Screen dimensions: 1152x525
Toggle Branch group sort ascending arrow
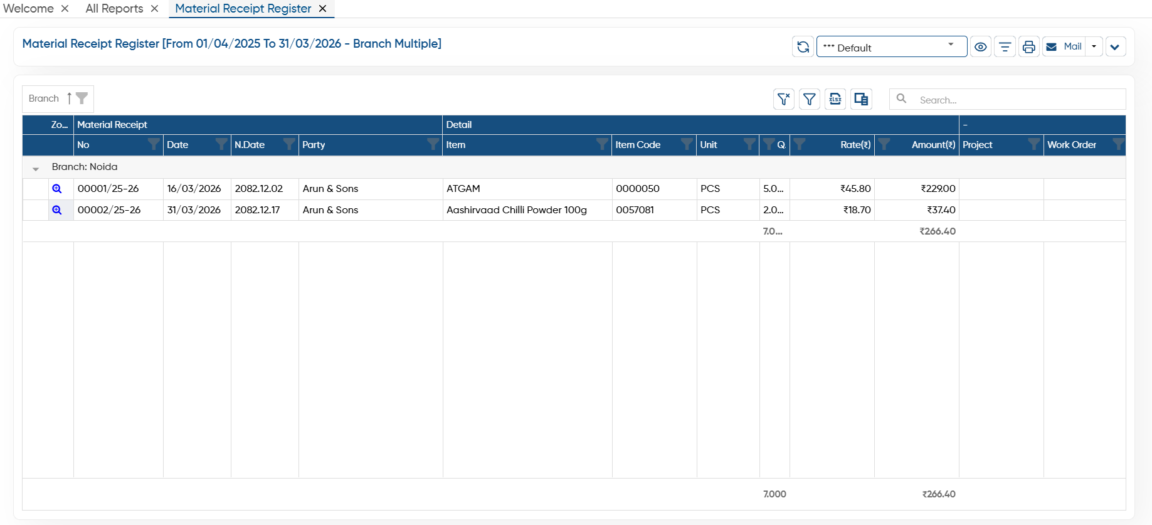point(69,98)
